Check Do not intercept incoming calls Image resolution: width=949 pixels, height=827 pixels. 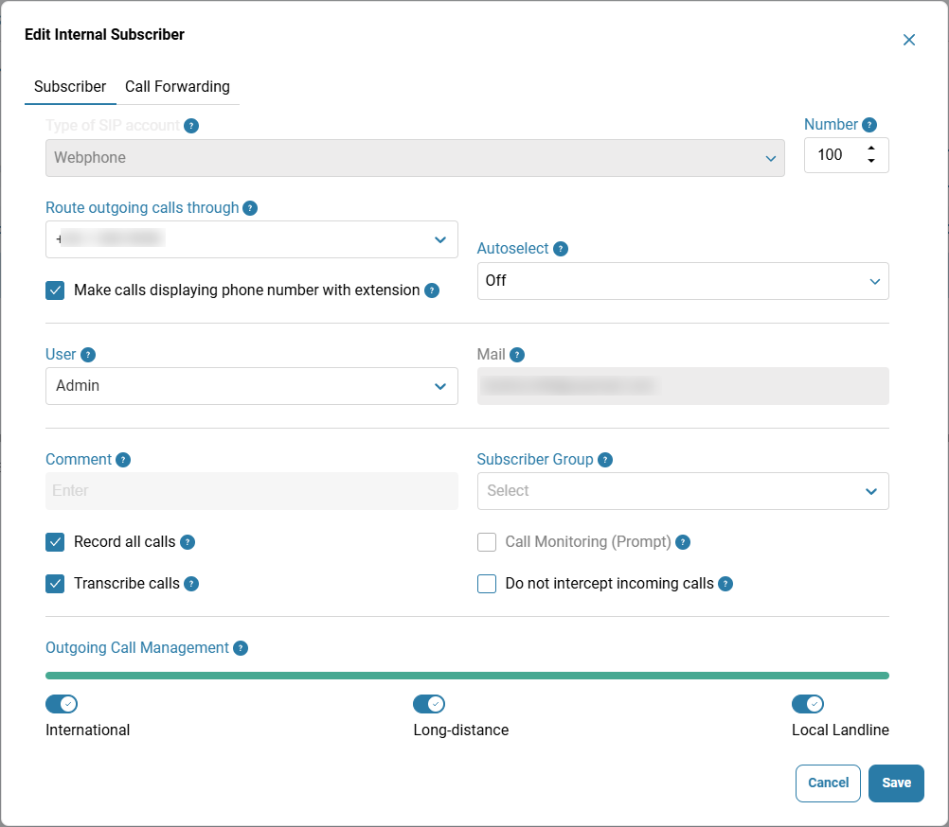[x=487, y=584]
